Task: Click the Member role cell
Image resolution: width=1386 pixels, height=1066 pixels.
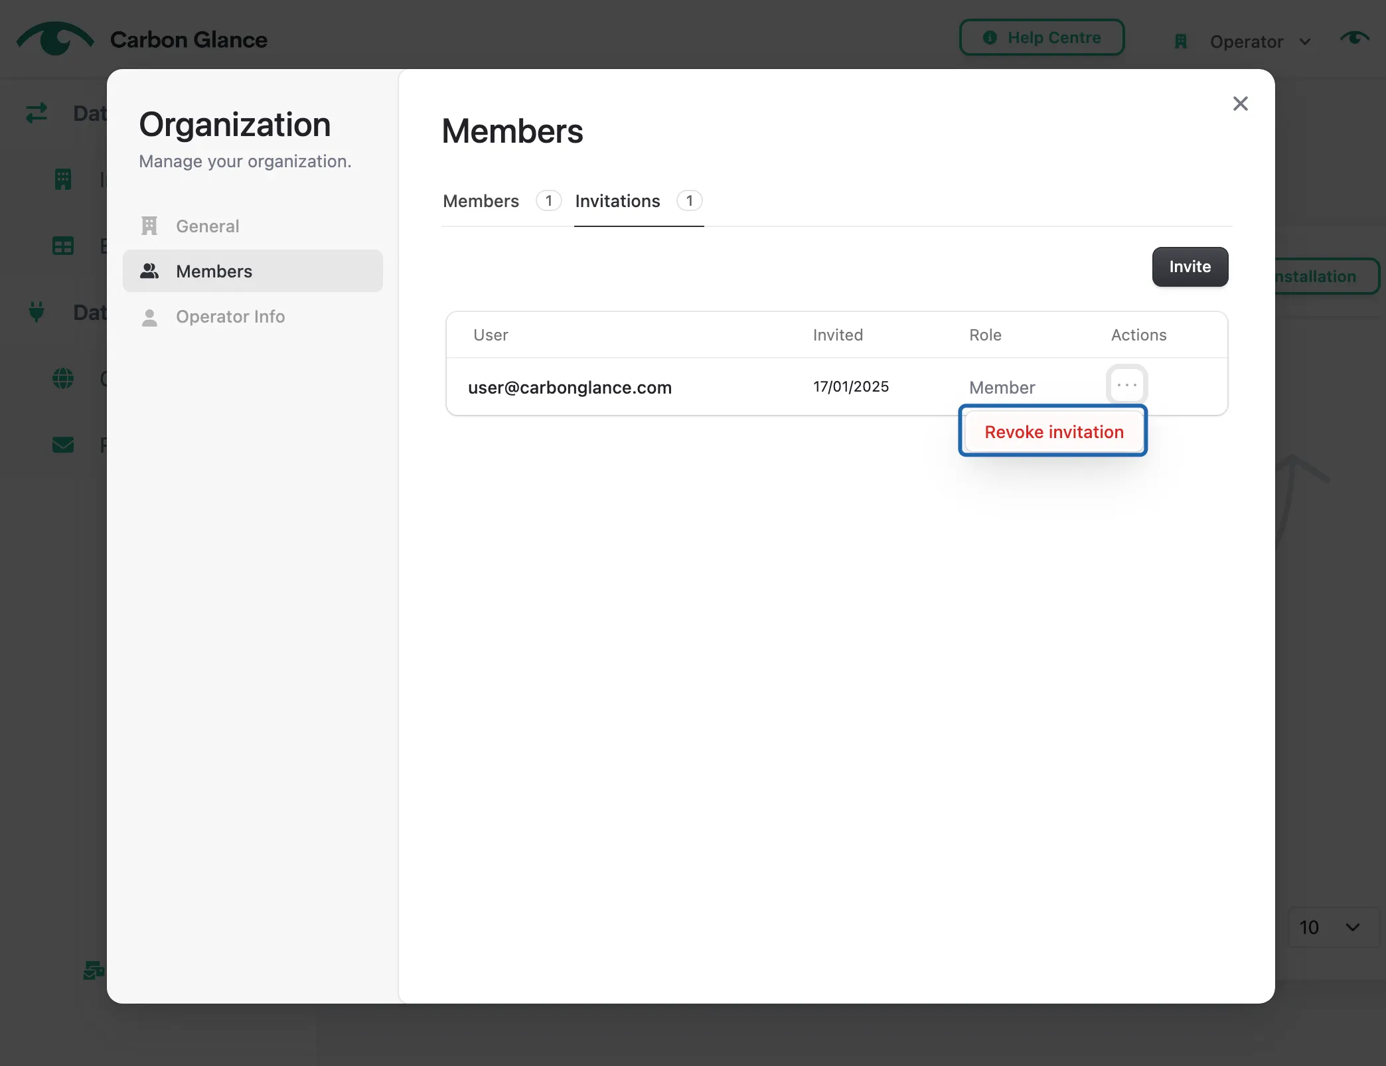Action: (1002, 388)
